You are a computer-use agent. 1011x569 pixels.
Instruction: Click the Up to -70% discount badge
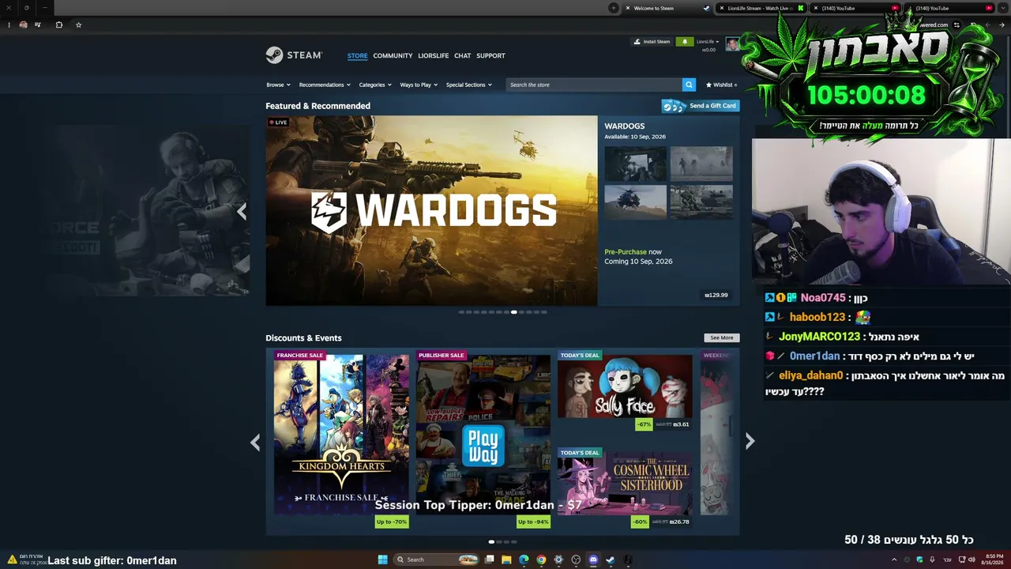point(392,522)
